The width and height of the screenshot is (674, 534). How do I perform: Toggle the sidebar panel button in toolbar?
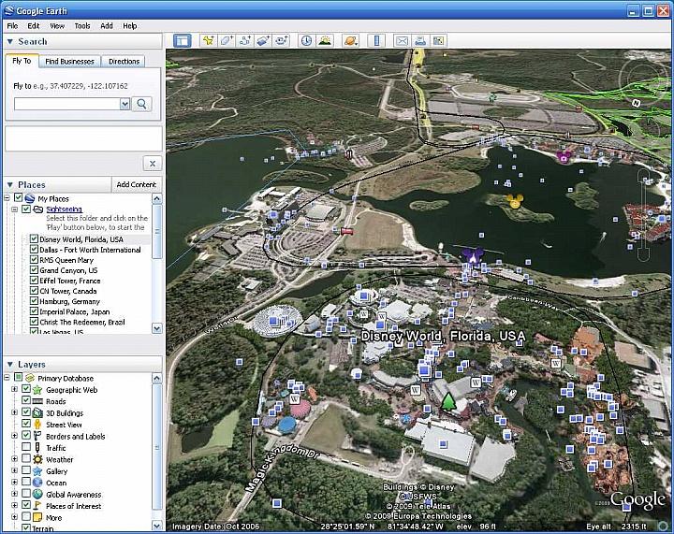click(x=183, y=41)
